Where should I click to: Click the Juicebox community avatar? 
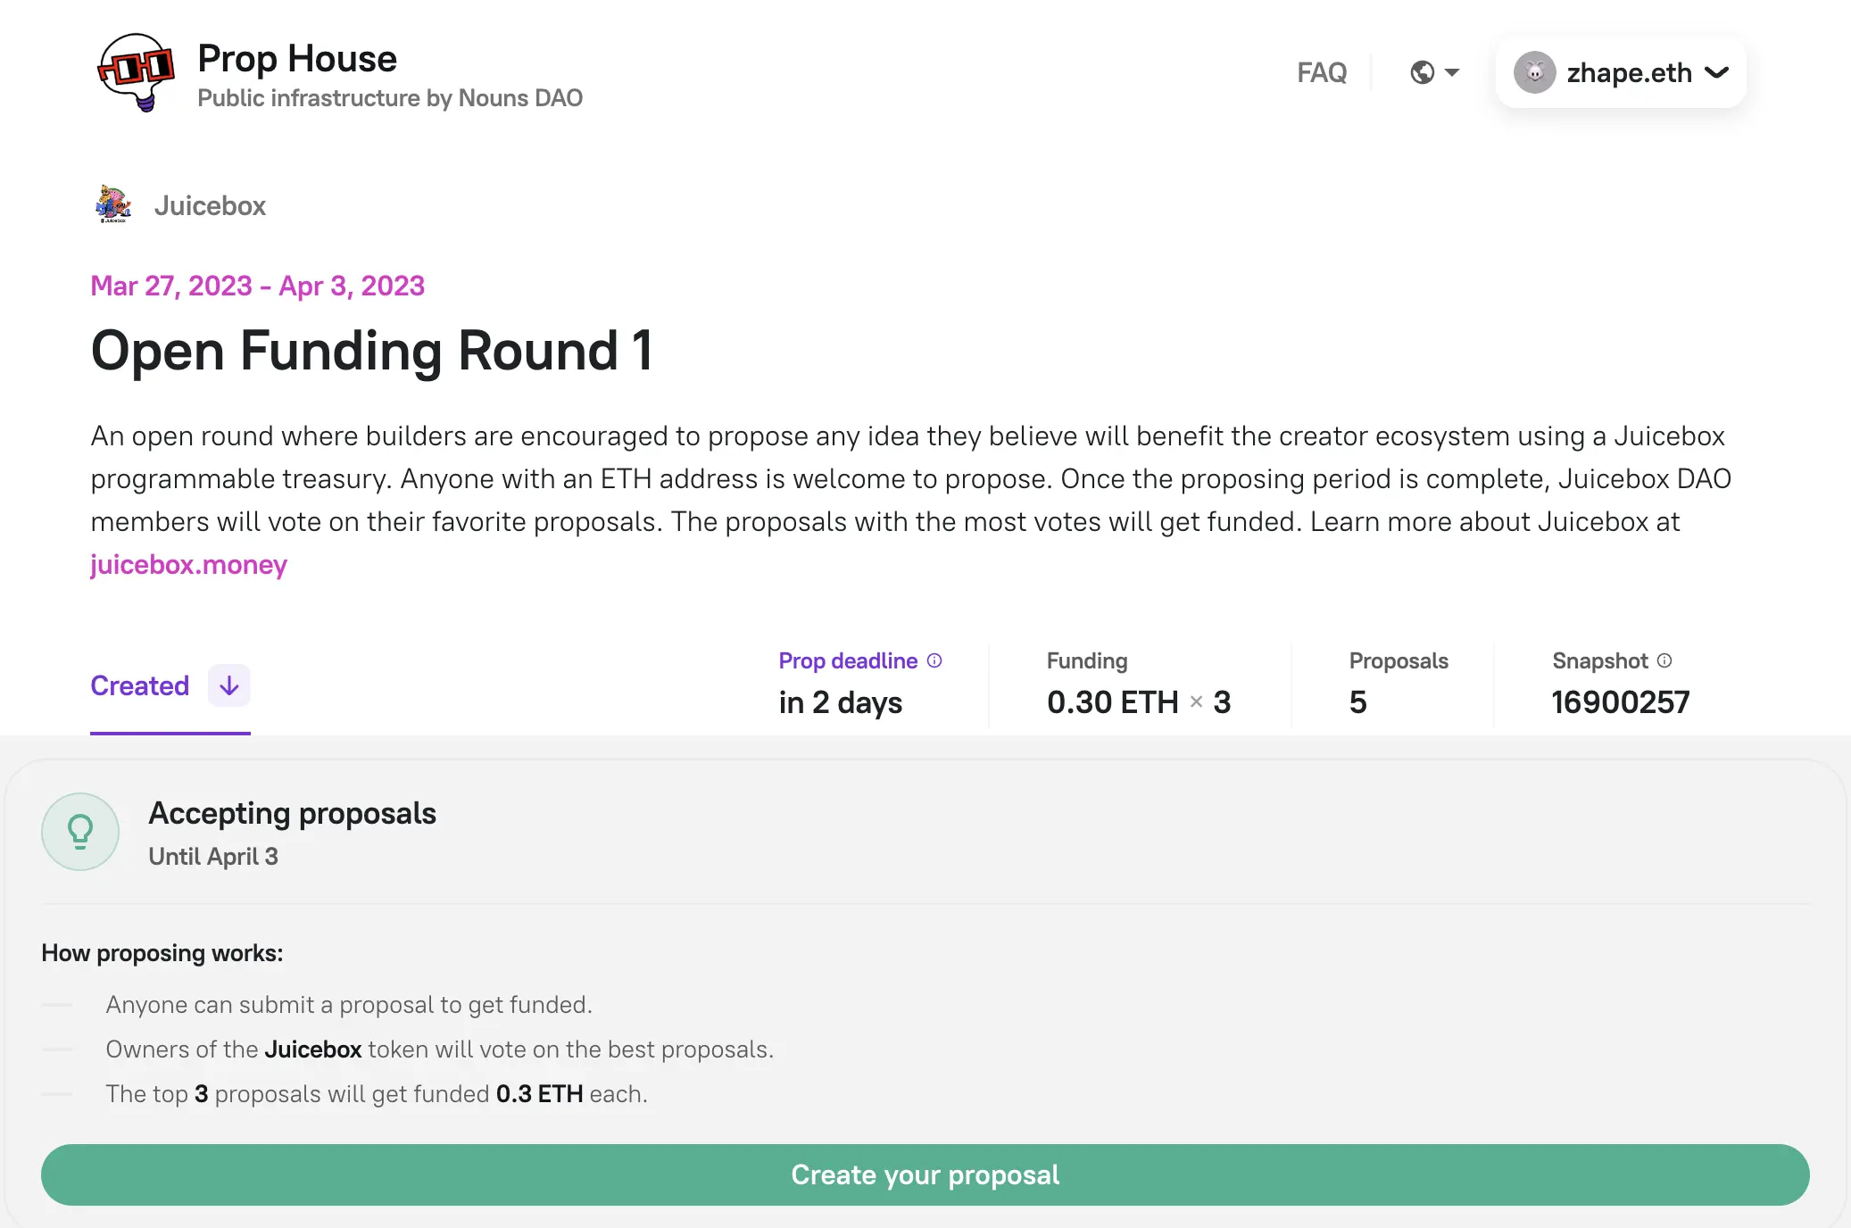point(114,205)
